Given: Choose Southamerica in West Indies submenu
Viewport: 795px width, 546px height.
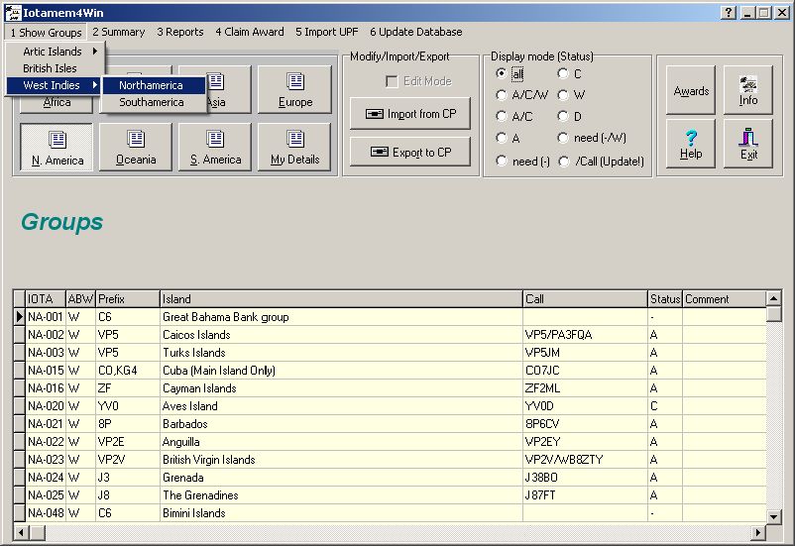Looking at the screenshot, I should 154,102.
